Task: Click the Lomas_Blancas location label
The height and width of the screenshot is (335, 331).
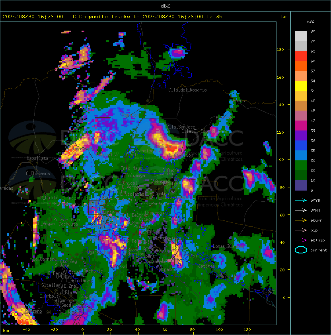Action: point(228,247)
